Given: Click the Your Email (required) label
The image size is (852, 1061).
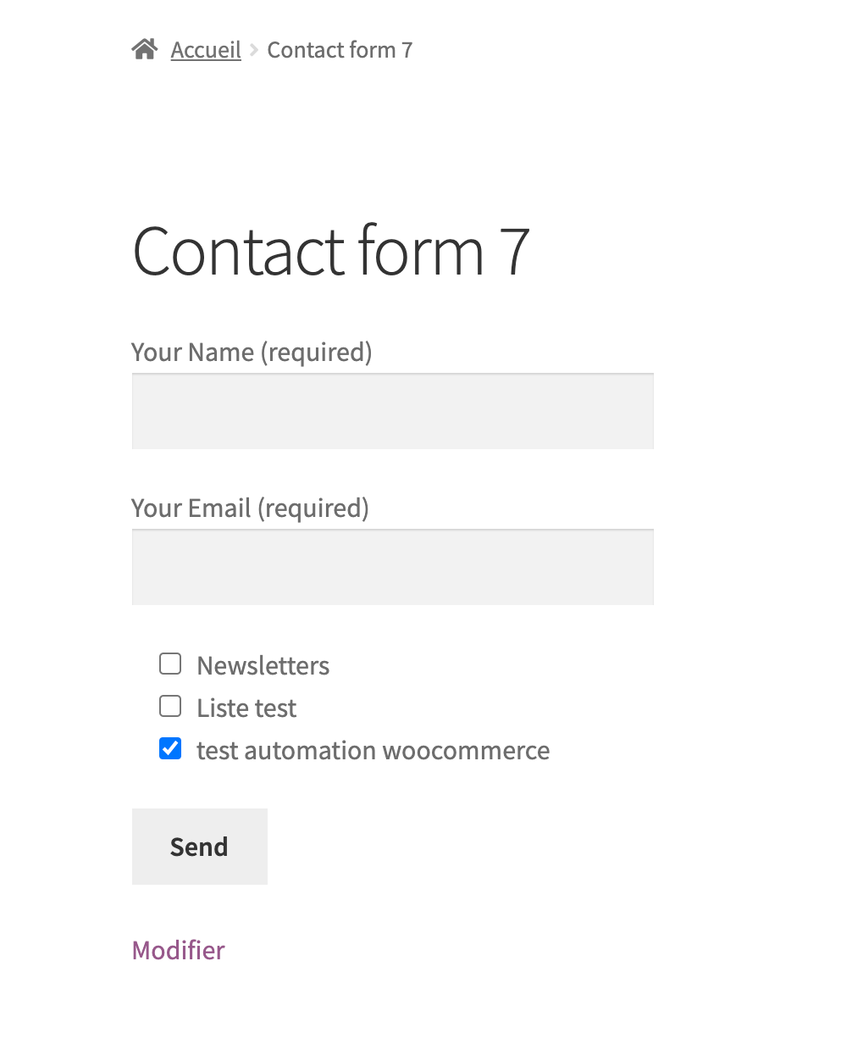Looking at the screenshot, I should point(251,508).
